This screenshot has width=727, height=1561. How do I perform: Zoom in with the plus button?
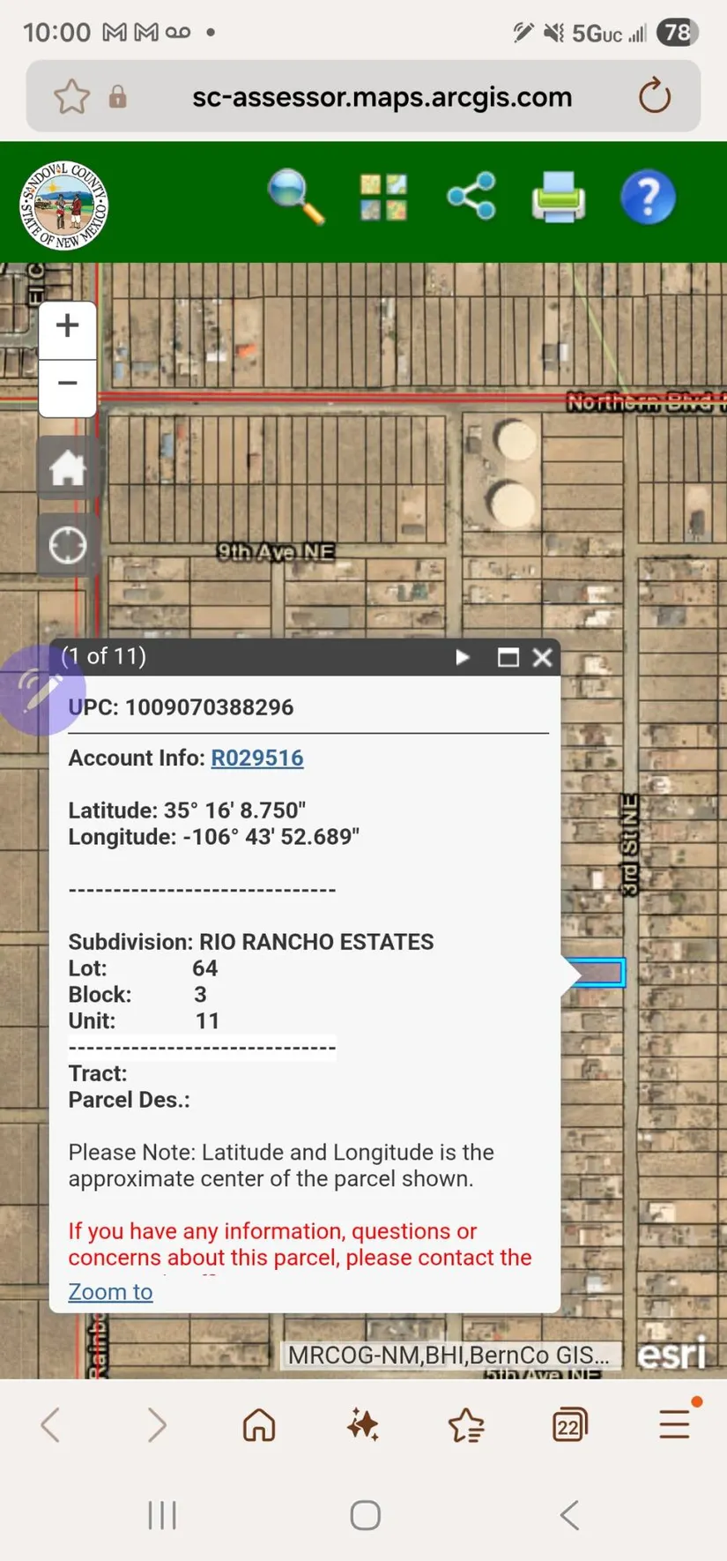pyautogui.click(x=68, y=326)
